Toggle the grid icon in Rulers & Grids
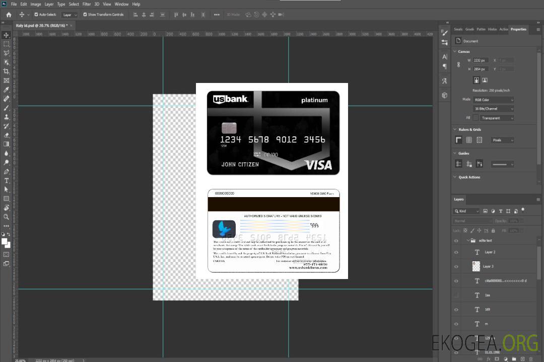 coord(469,140)
